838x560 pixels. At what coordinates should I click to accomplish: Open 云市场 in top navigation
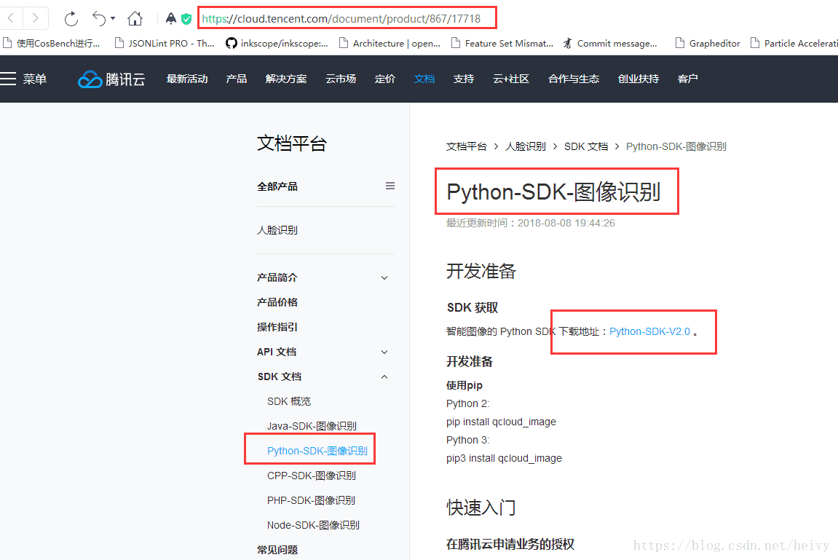click(341, 79)
